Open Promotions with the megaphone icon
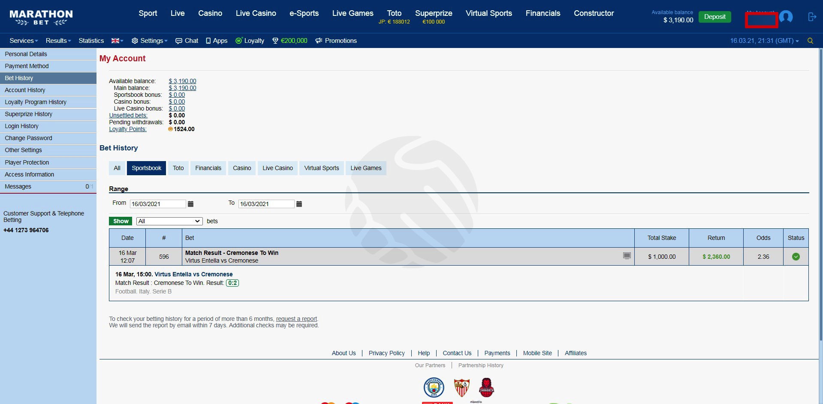The height and width of the screenshot is (404, 823). pos(336,41)
